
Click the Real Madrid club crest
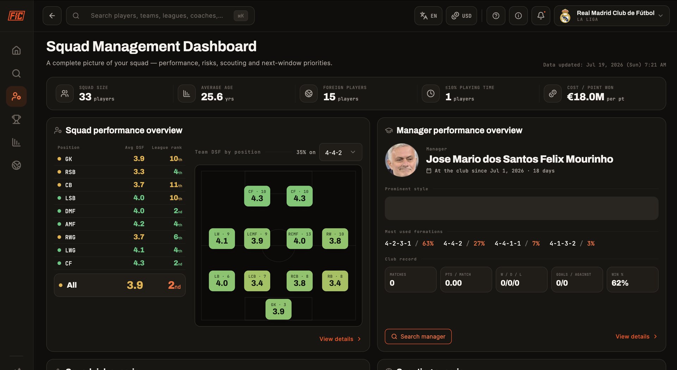point(565,16)
